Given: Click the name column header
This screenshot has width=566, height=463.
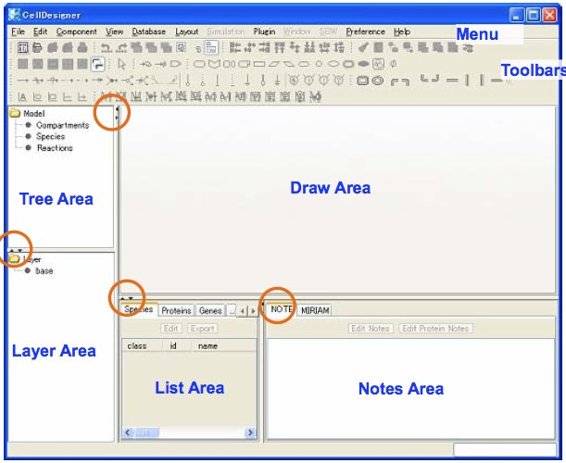Looking at the screenshot, I should [222, 345].
